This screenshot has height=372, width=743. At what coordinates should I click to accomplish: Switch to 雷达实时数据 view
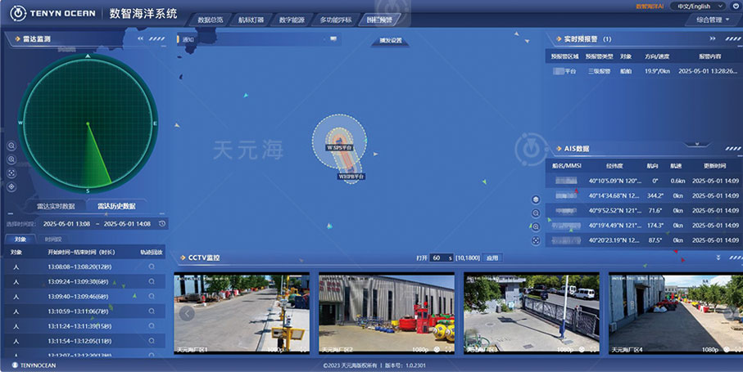click(x=57, y=206)
